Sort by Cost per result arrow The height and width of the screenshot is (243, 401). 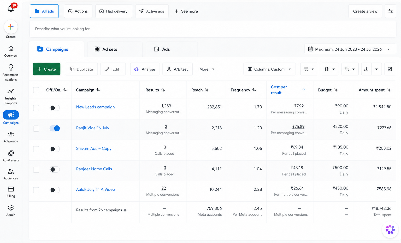pos(304,90)
